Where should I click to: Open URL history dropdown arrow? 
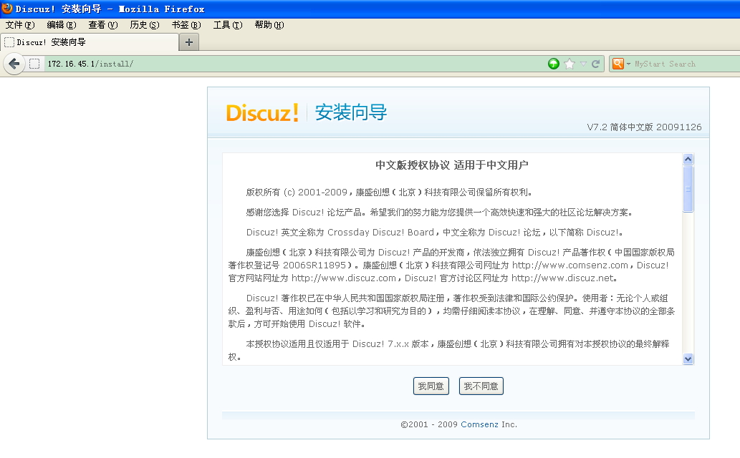click(x=583, y=64)
